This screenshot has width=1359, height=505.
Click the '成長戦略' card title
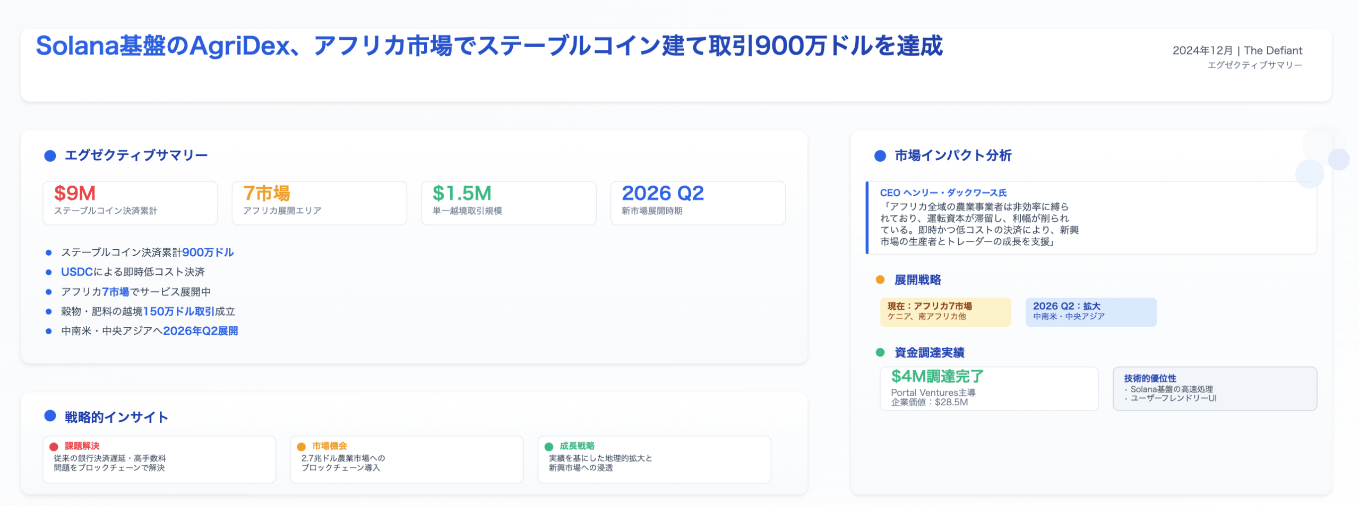pos(577,446)
